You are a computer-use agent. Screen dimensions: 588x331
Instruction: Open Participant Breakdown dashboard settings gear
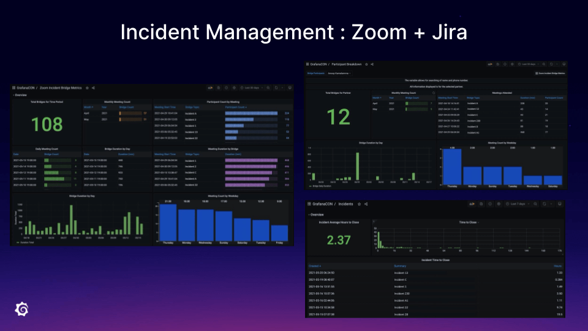pyautogui.click(x=512, y=64)
